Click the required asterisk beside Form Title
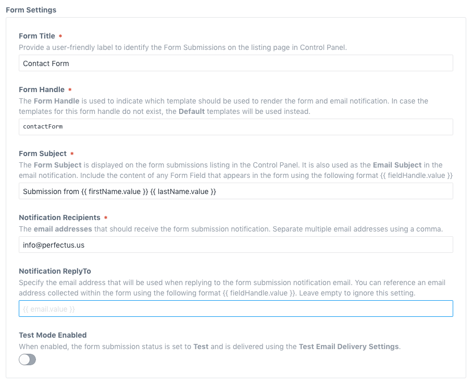The image size is (473, 385). pos(60,36)
